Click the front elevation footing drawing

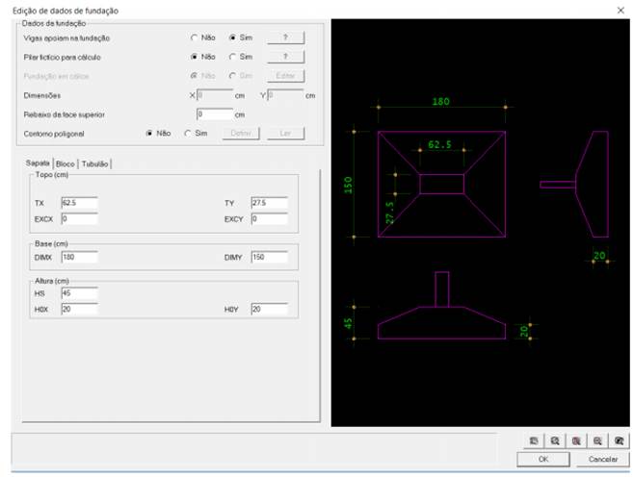[441, 305]
